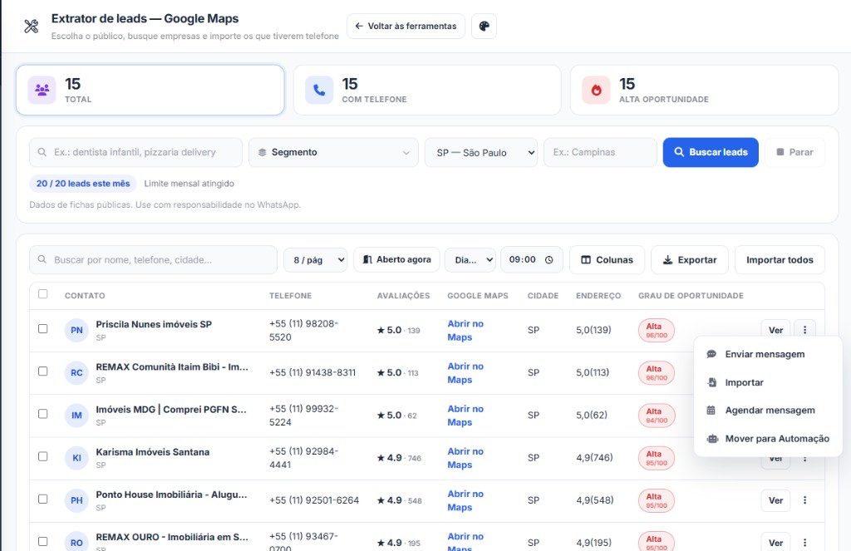Open three-dot menu for REMAX OURO row
851x551 pixels.
coord(804,543)
